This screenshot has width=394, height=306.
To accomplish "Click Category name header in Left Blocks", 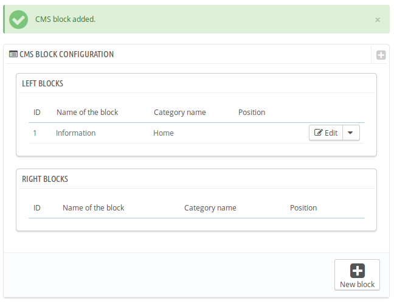I will pyautogui.click(x=179, y=112).
